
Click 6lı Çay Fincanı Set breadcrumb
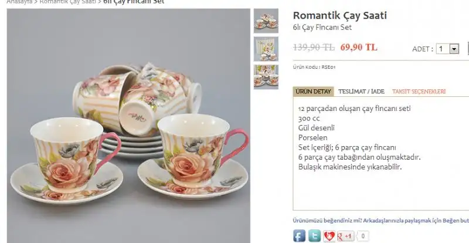(x=134, y=2)
